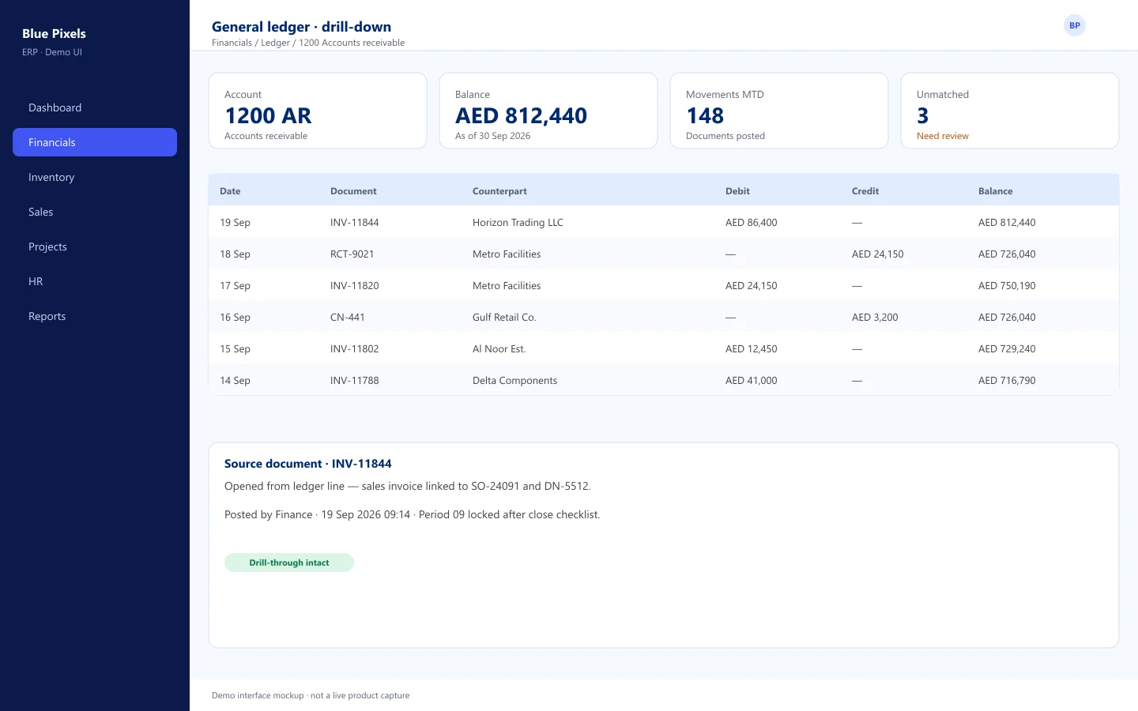
Task: Open document INV-11788
Action: [354, 381]
